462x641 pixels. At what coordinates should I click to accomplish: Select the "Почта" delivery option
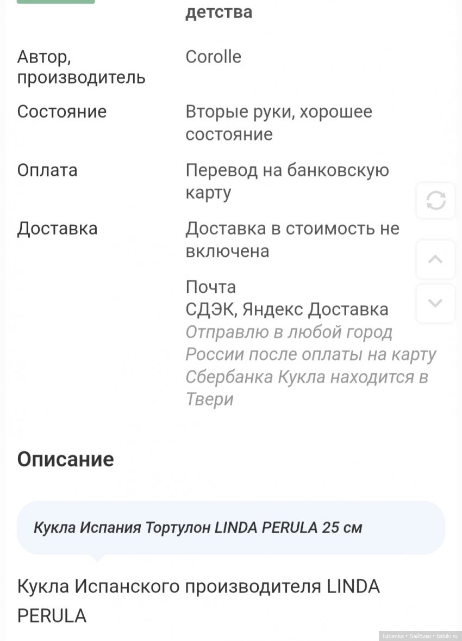211,287
